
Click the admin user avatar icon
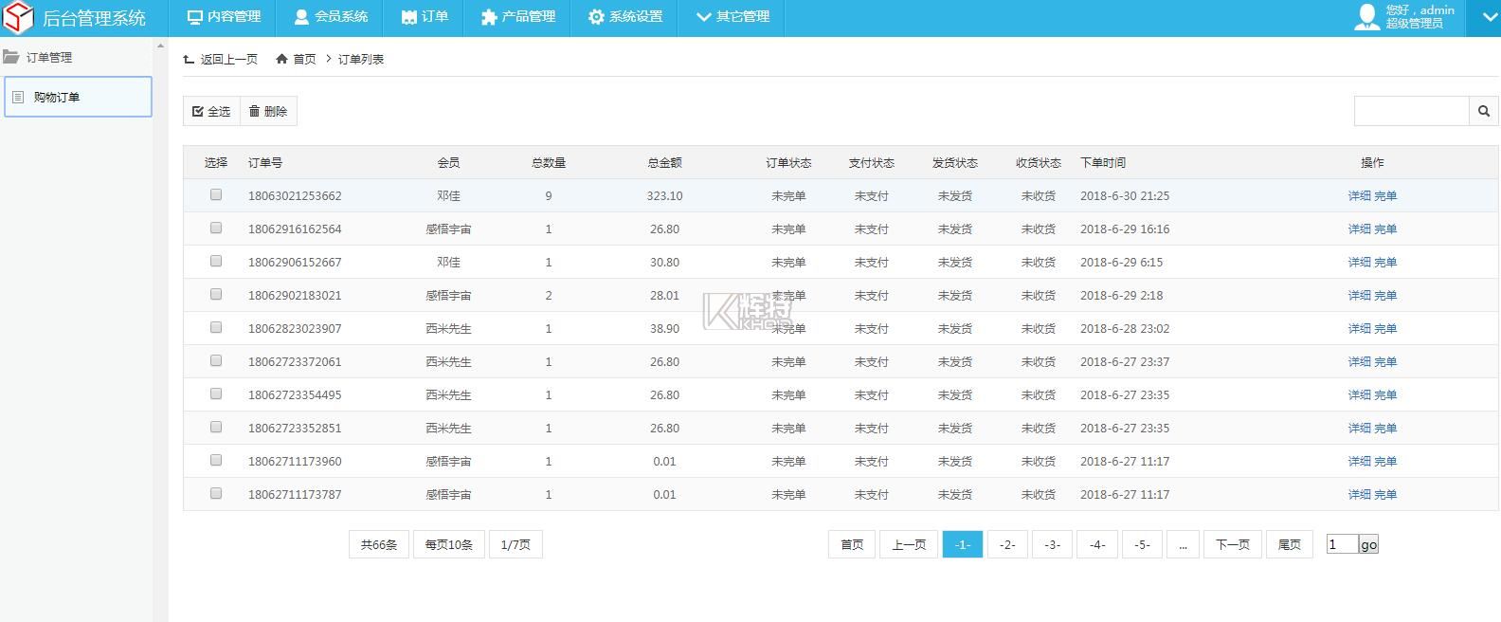pos(1366,17)
